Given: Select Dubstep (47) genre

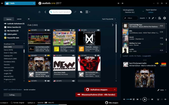Looking at the screenshot, I should 8,56.
